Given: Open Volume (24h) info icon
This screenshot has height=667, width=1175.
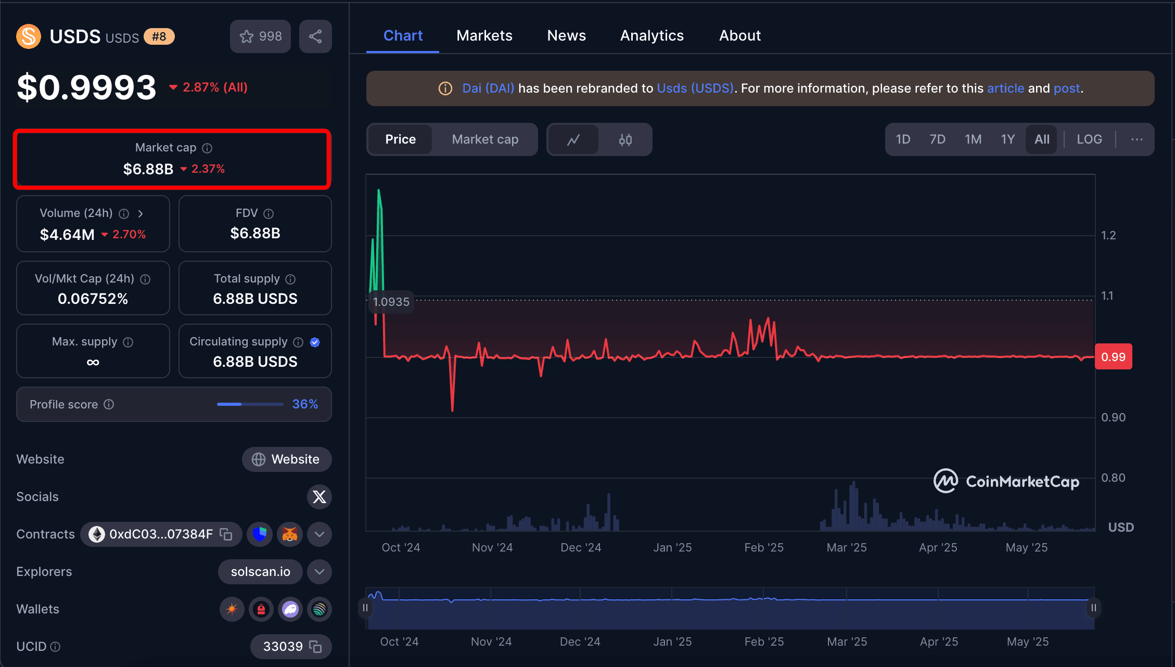Looking at the screenshot, I should [124, 214].
